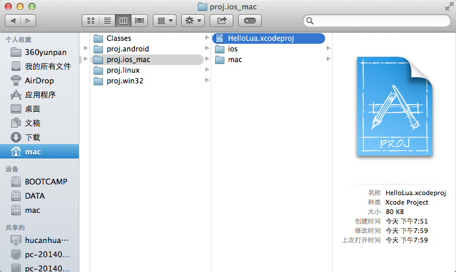Select the Classes folder

pos(147,38)
